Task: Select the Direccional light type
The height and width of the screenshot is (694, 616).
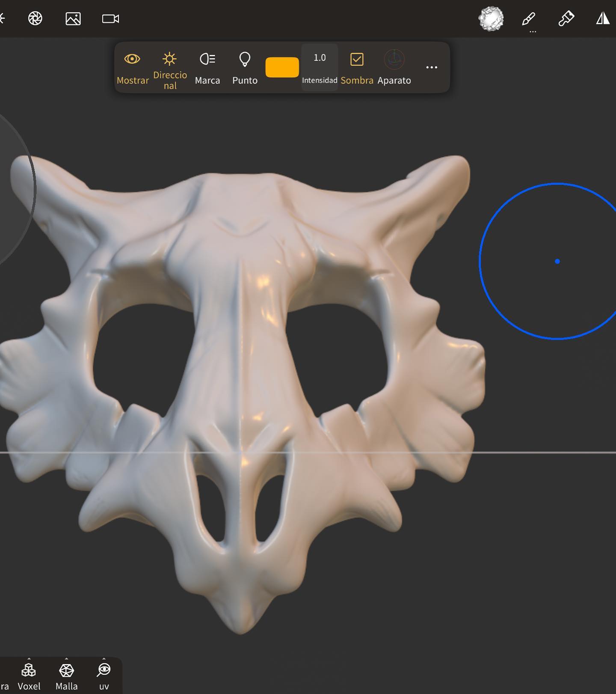Action: pyautogui.click(x=170, y=70)
